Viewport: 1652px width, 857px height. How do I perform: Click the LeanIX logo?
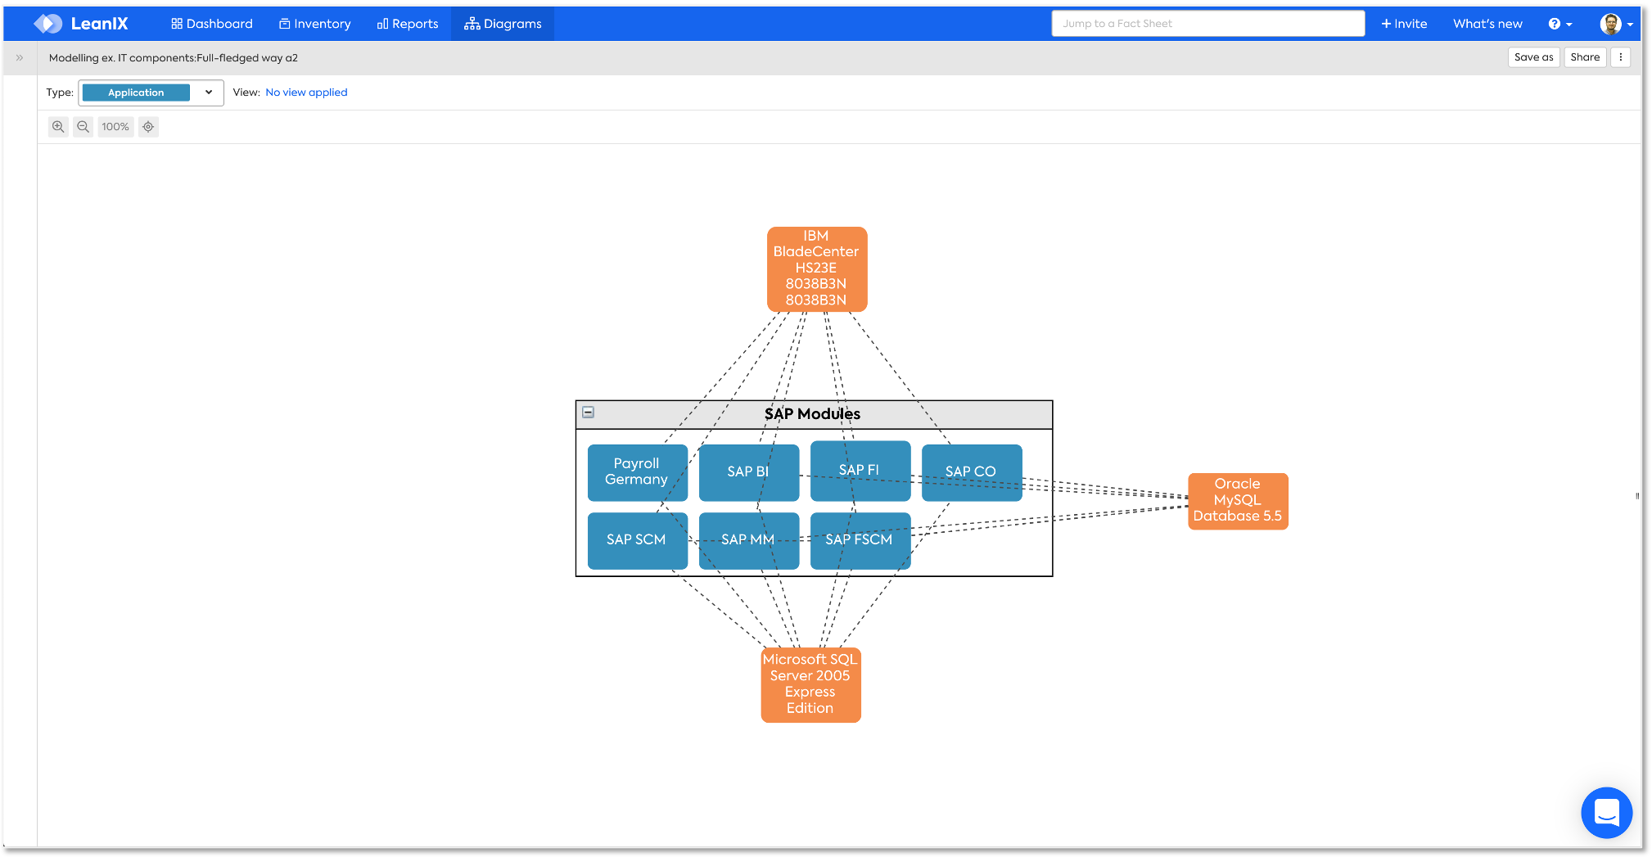[80, 24]
